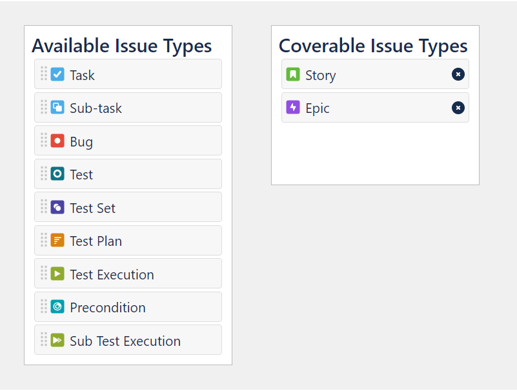Click the green Story bookmark icon
The height and width of the screenshot is (391, 517).
point(292,74)
